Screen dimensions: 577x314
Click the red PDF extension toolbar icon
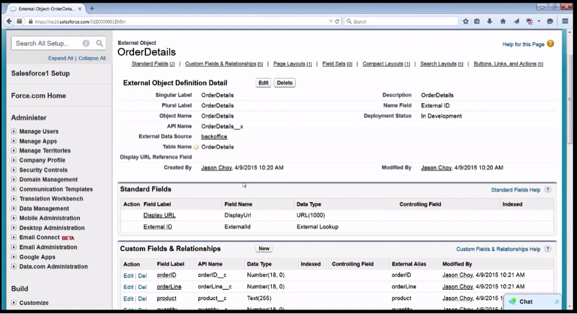(530, 21)
